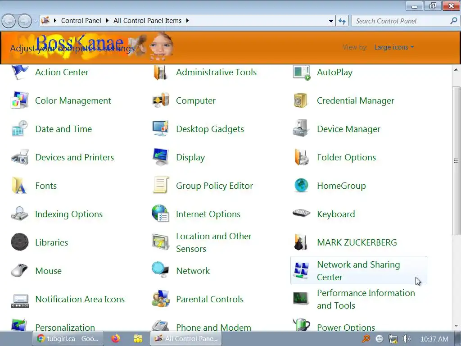Open Firefox from the taskbar
461x346 pixels.
(x=116, y=339)
